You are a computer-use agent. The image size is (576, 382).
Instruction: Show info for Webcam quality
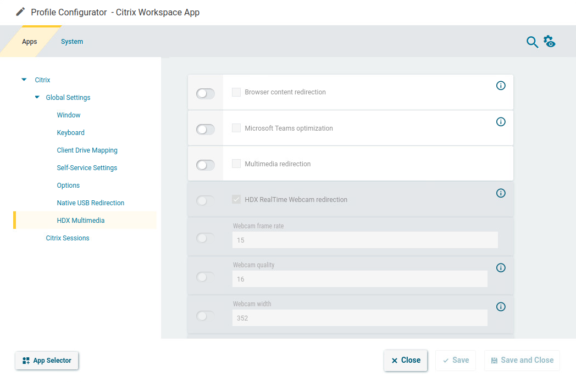point(501,268)
